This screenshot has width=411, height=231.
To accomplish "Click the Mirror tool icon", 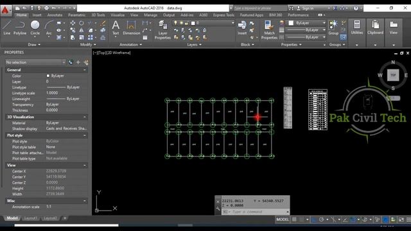I will [82, 30].
